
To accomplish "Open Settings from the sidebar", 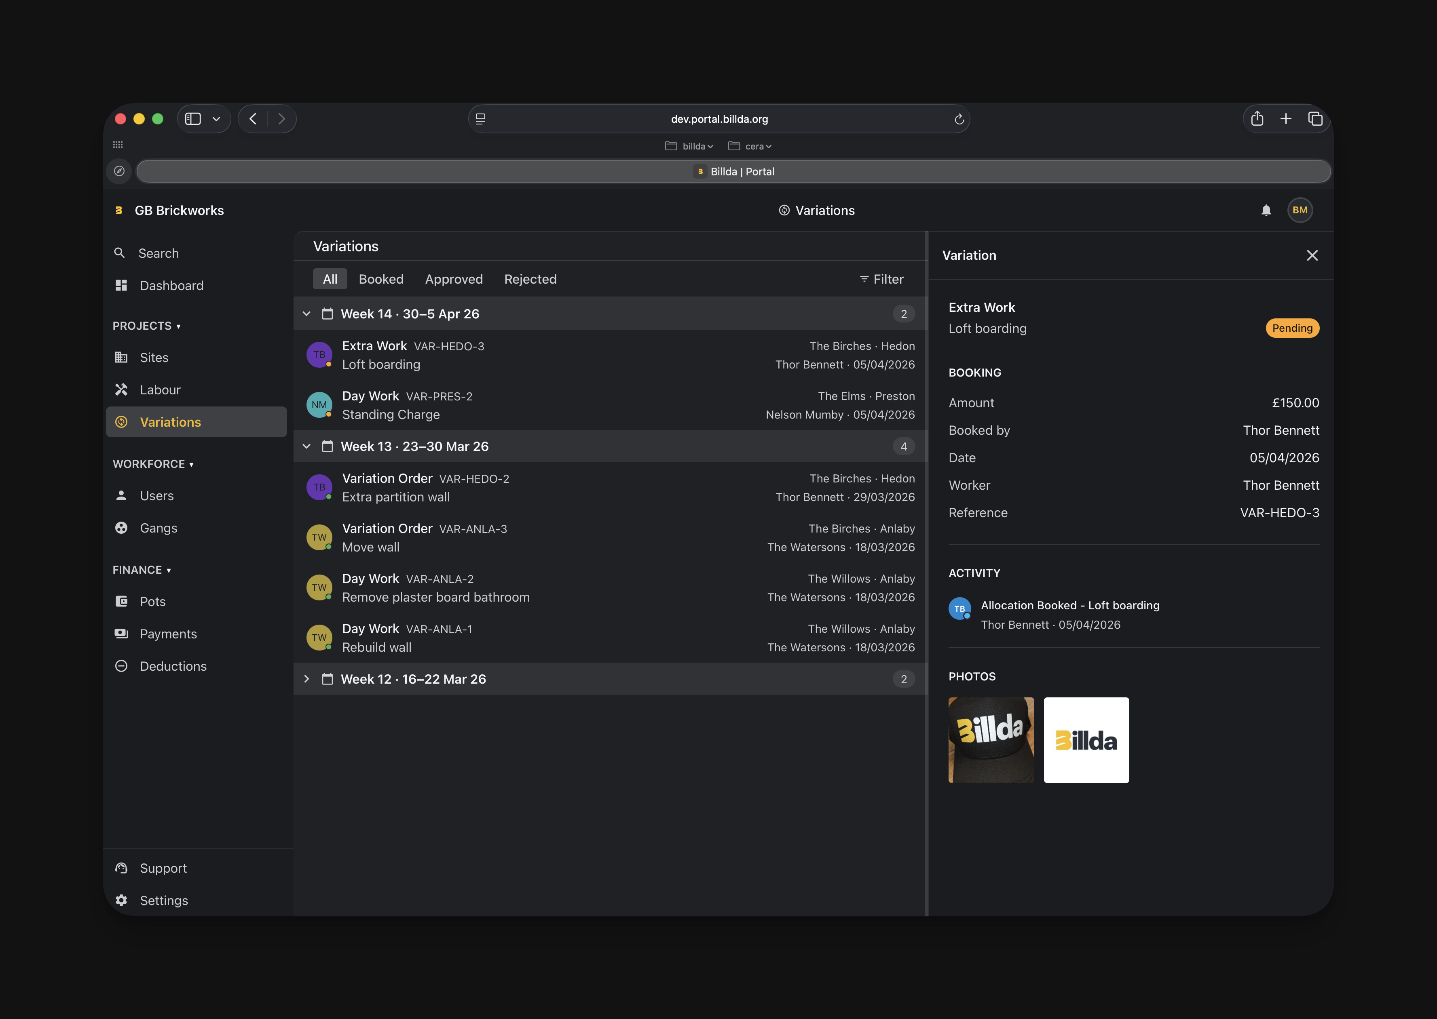I will (x=163, y=900).
